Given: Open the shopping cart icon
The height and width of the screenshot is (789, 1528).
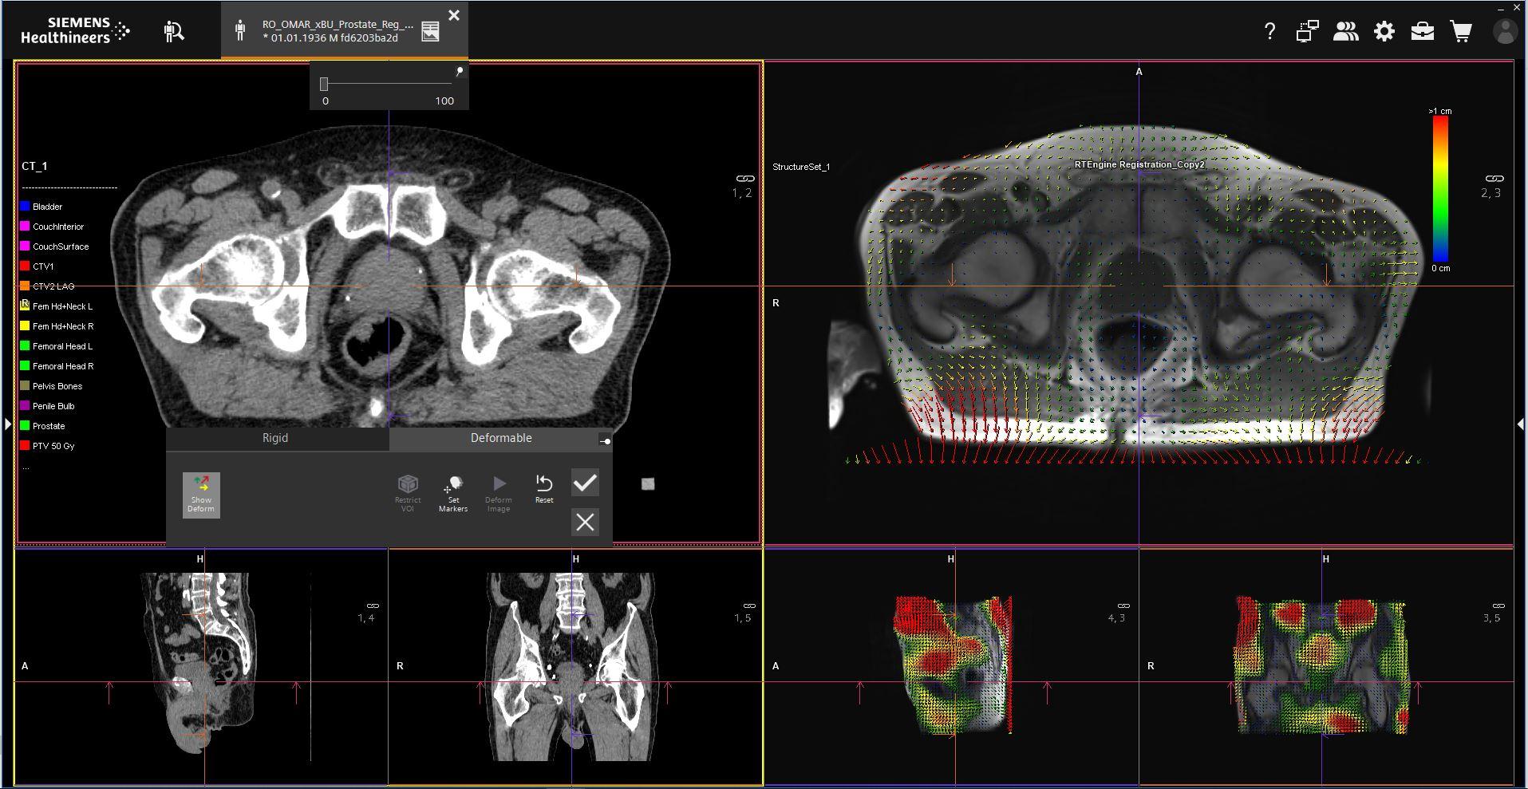Looking at the screenshot, I should point(1461,31).
